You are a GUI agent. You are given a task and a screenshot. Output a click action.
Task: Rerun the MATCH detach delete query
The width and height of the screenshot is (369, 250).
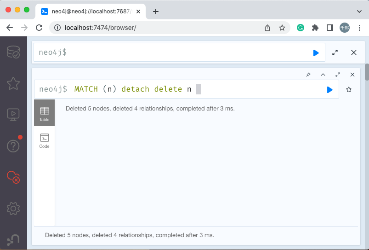(329, 90)
